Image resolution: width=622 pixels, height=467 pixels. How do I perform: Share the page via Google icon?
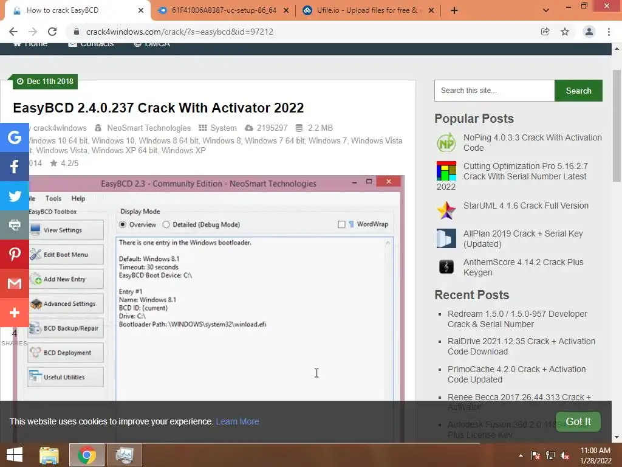(x=15, y=137)
